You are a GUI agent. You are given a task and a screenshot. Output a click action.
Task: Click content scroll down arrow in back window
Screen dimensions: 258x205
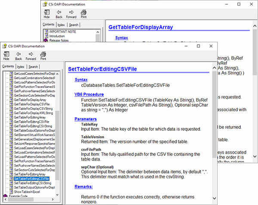[255, 156]
